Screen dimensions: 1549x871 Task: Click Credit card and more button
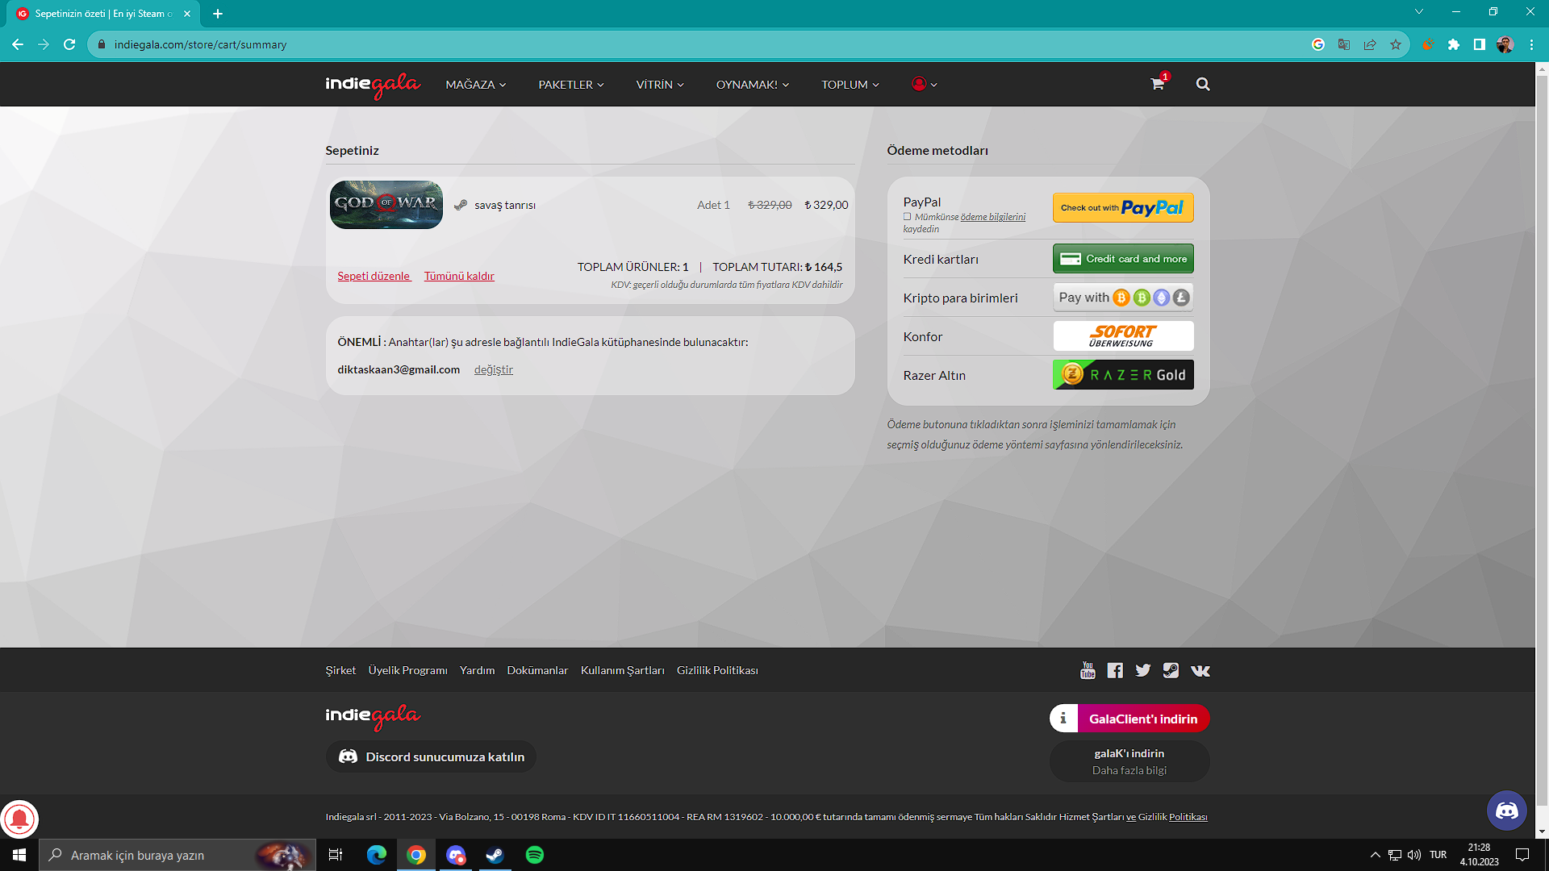(1123, 259)
